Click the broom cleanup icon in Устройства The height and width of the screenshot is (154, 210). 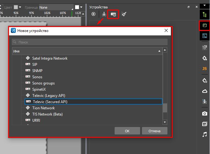(124, 14)
